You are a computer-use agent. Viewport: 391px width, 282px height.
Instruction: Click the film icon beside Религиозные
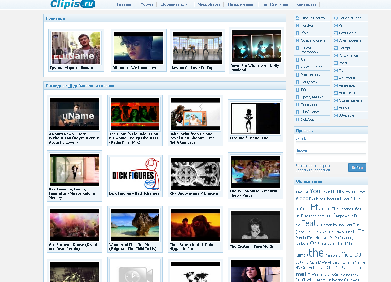click(297, 75)
